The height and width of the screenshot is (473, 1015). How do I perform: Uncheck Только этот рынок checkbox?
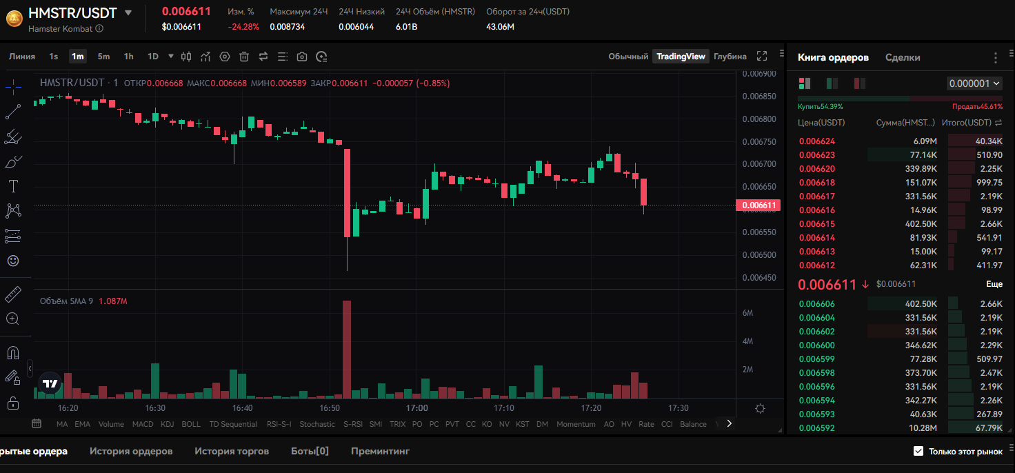(x=918, y=451)
